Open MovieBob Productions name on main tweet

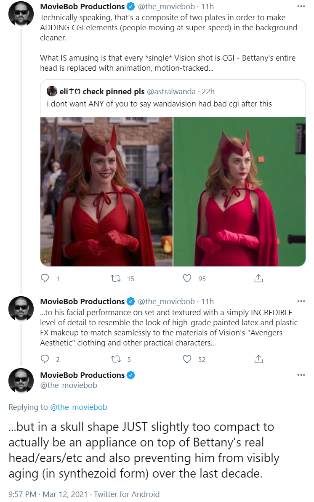coord(82,375)
